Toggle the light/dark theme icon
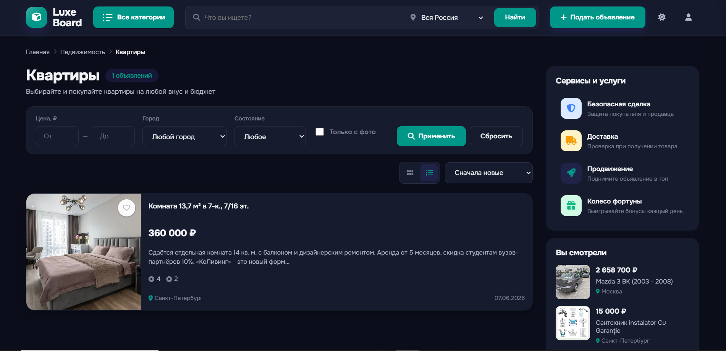Image resolution: width=726 pixels, height=351 pixels. (x=662, y=17)
